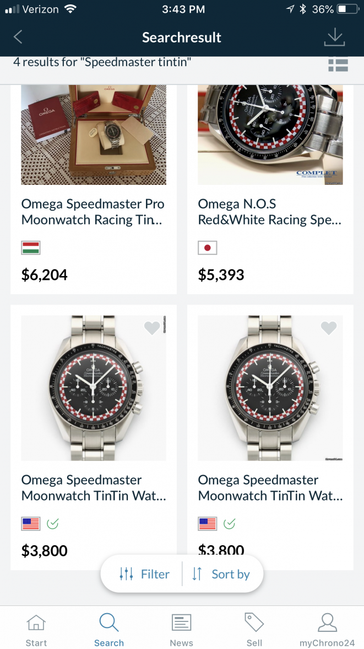The height and width of the screenshot is (649, 364).
Task: Go to the Start tab
Action: coord(36,630)
